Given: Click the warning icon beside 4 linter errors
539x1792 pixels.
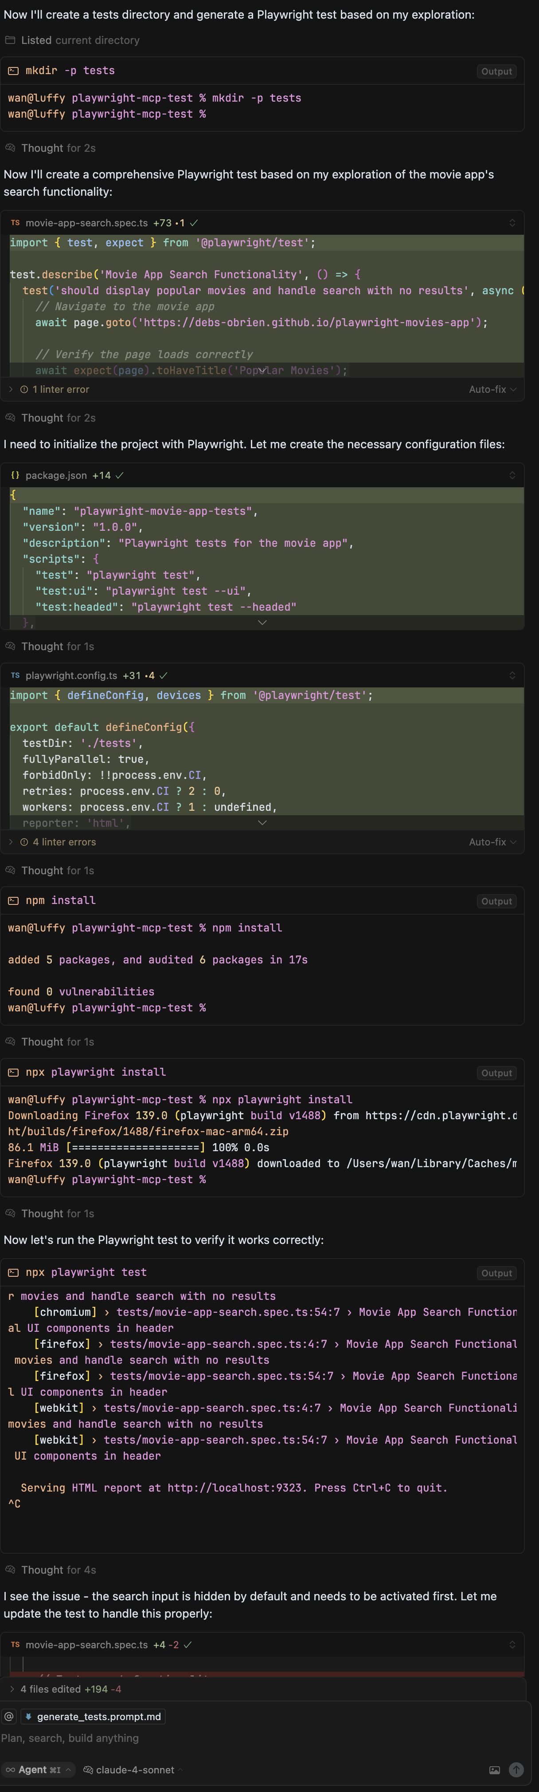Looking at the screenshot, I should click(x=24, y=842).
